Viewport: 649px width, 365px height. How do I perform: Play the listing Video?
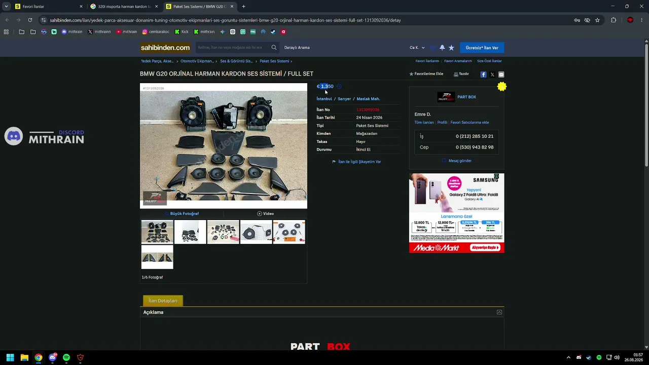(265, 214)
